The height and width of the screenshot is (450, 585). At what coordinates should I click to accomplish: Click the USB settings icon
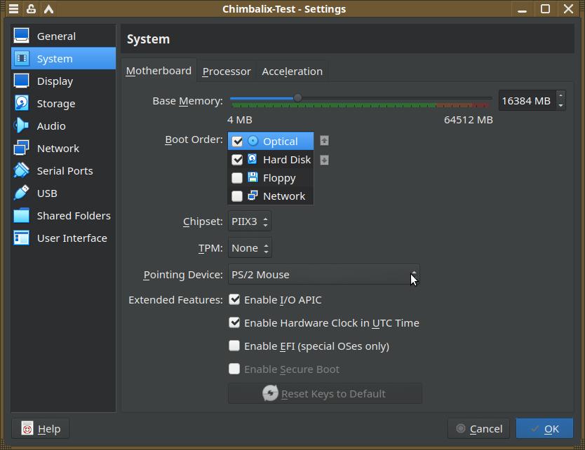(22, 193)
